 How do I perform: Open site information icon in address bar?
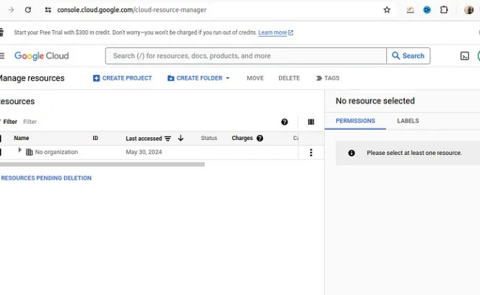pyautogui.click(x=48, y=10)
